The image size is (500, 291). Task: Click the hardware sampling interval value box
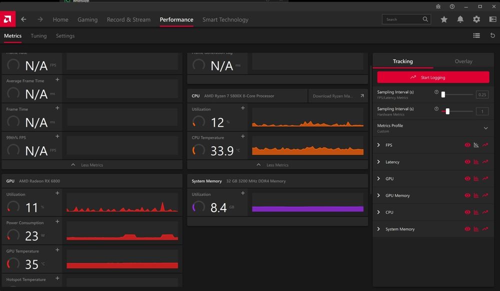tap(482, 111)
